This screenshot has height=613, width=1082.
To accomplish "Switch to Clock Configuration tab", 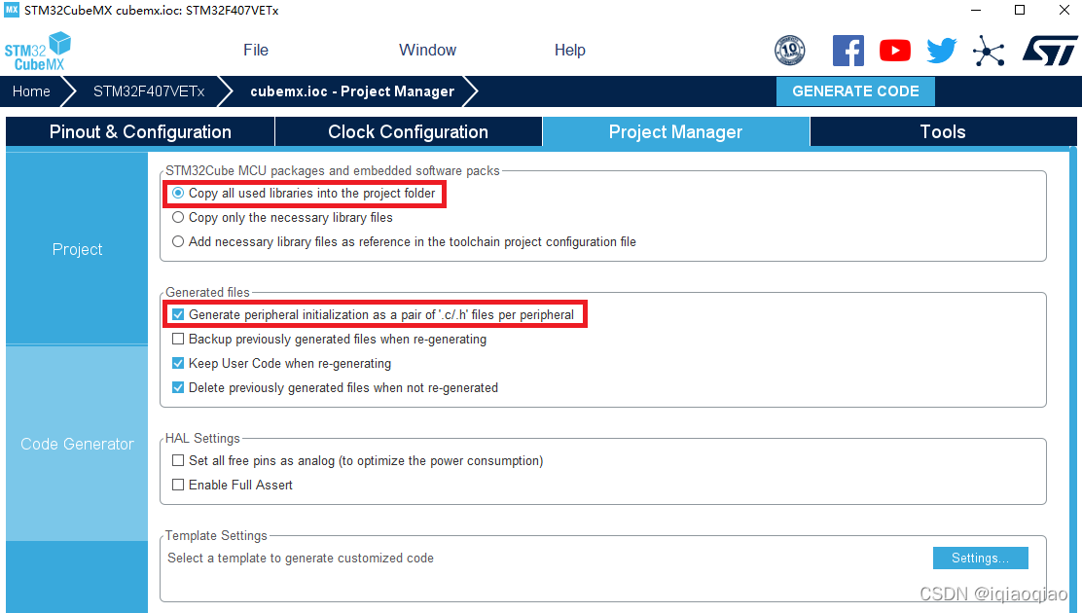I will tap(409, 132).
